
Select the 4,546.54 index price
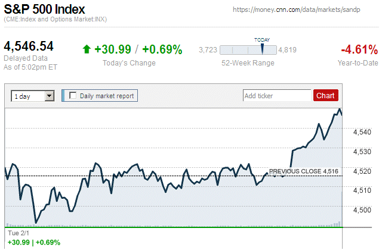point(29,46)
